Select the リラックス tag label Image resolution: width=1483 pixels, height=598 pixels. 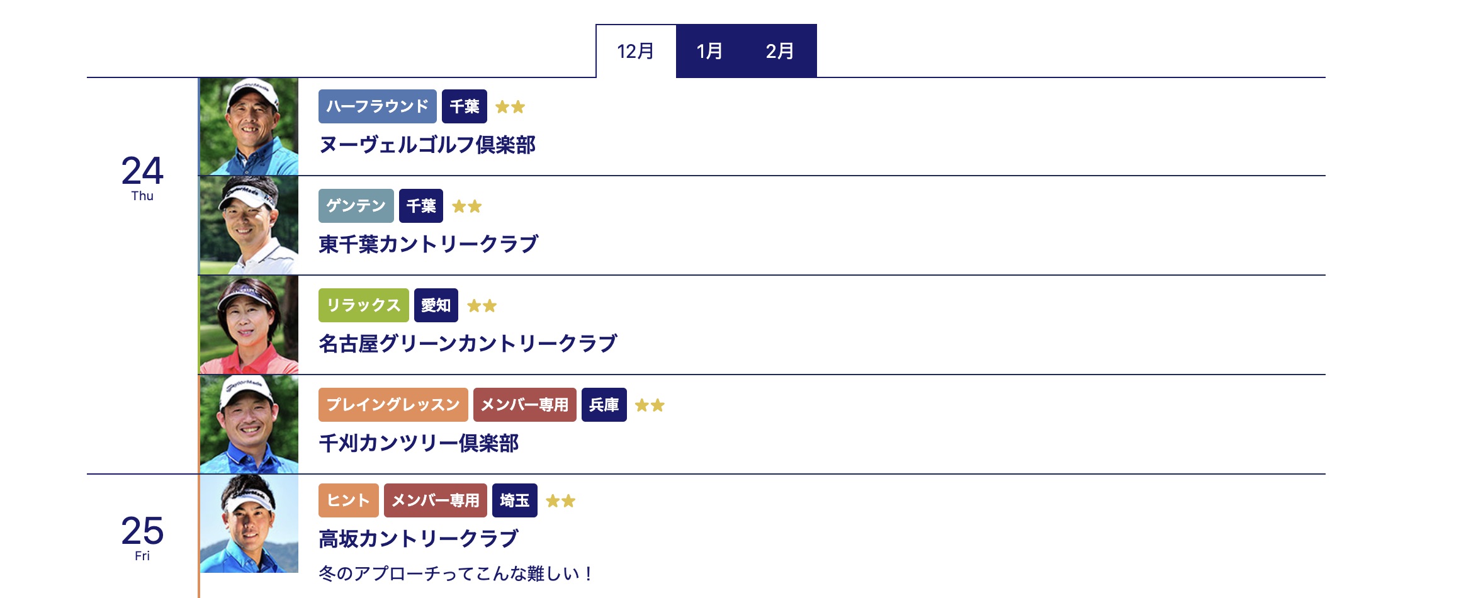(363, 305)
